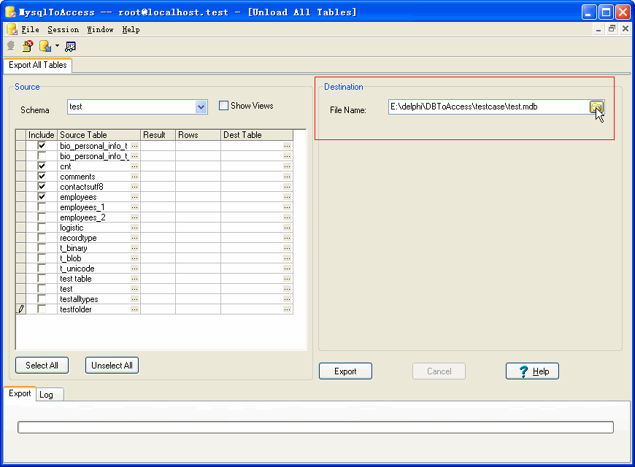Click the greyed login user toolbar icon
635x467 pixels.
pos(11,46)
